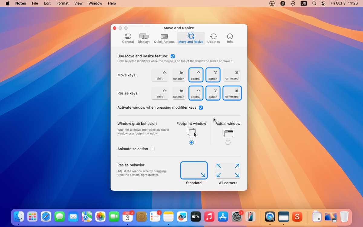Select the Footprint window radio button
This screenshot has width=363, height=227.
point(191,143)
